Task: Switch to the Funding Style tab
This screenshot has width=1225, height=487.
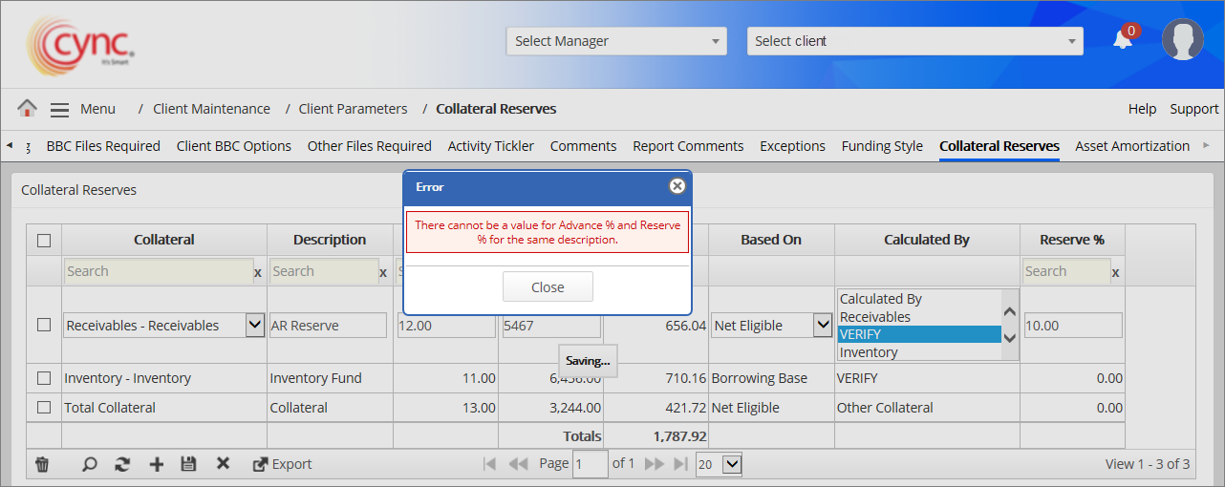Action: click(x=882, y=146)
